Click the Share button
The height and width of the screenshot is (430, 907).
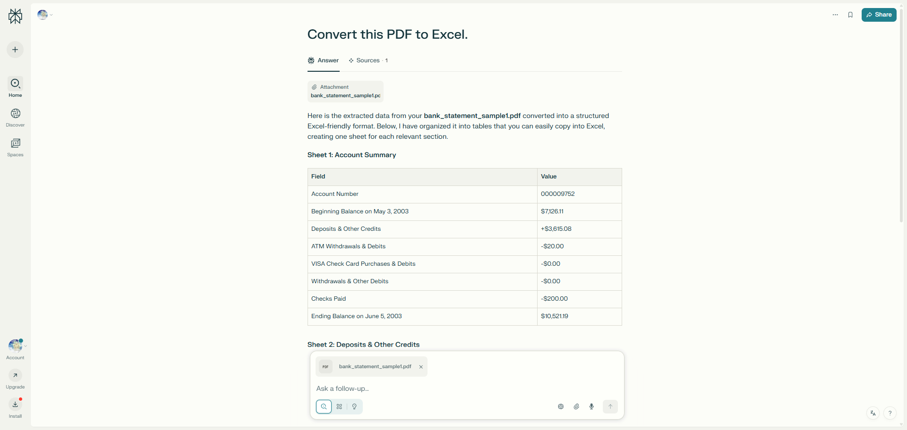[x=879, y=15]
